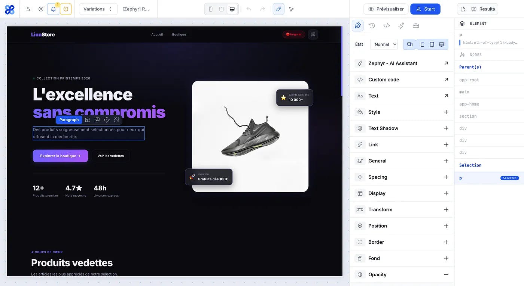The image size is (524, 286).
Task: Click select-parent icon on floating toolbar
Action: click(87, 120)
